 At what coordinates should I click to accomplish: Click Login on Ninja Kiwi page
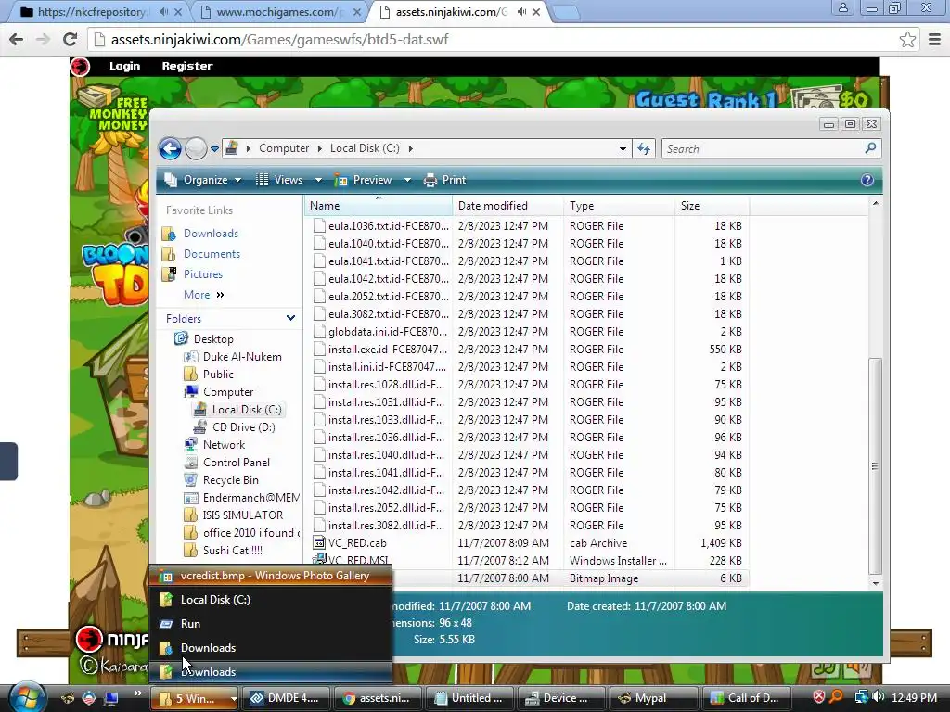pyautogui.click(x=125, y=66)
